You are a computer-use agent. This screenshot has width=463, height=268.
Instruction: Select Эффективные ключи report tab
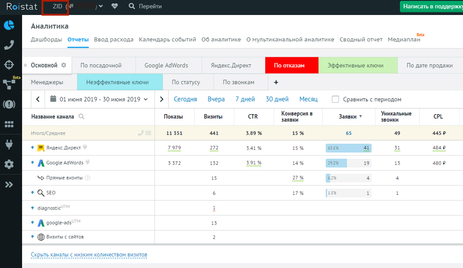358,65
